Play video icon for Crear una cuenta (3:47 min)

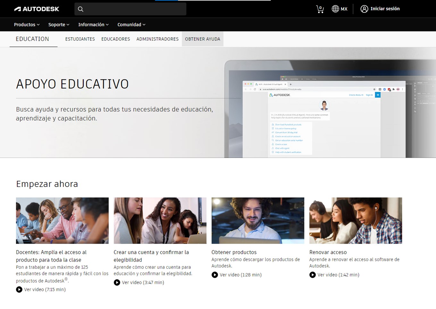point(117,282)
